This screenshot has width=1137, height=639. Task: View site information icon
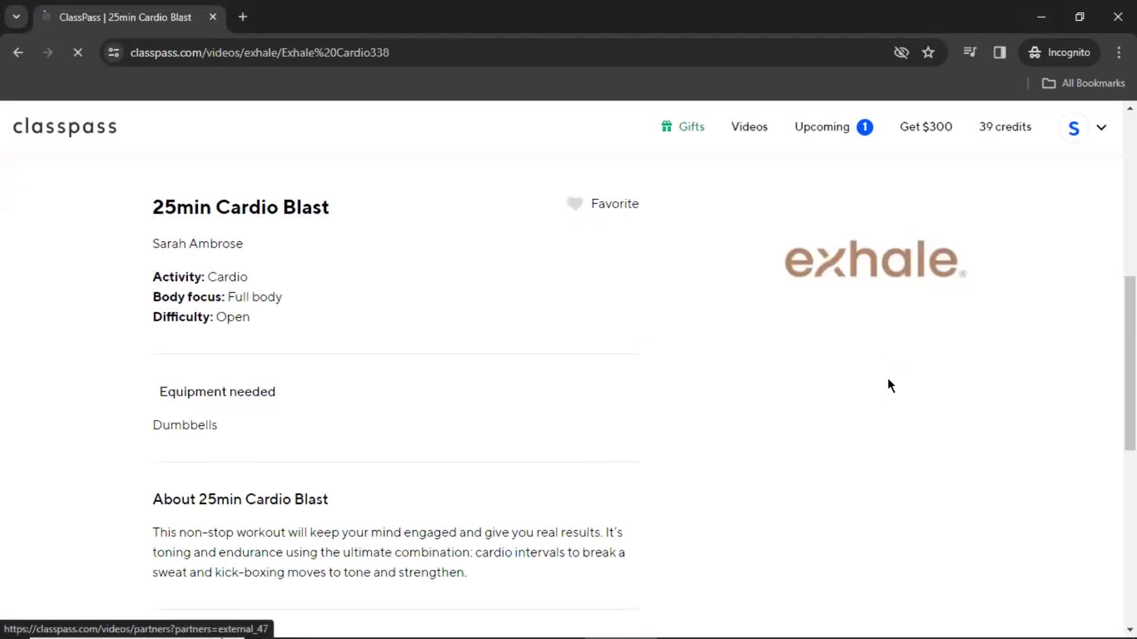(114, 53)
